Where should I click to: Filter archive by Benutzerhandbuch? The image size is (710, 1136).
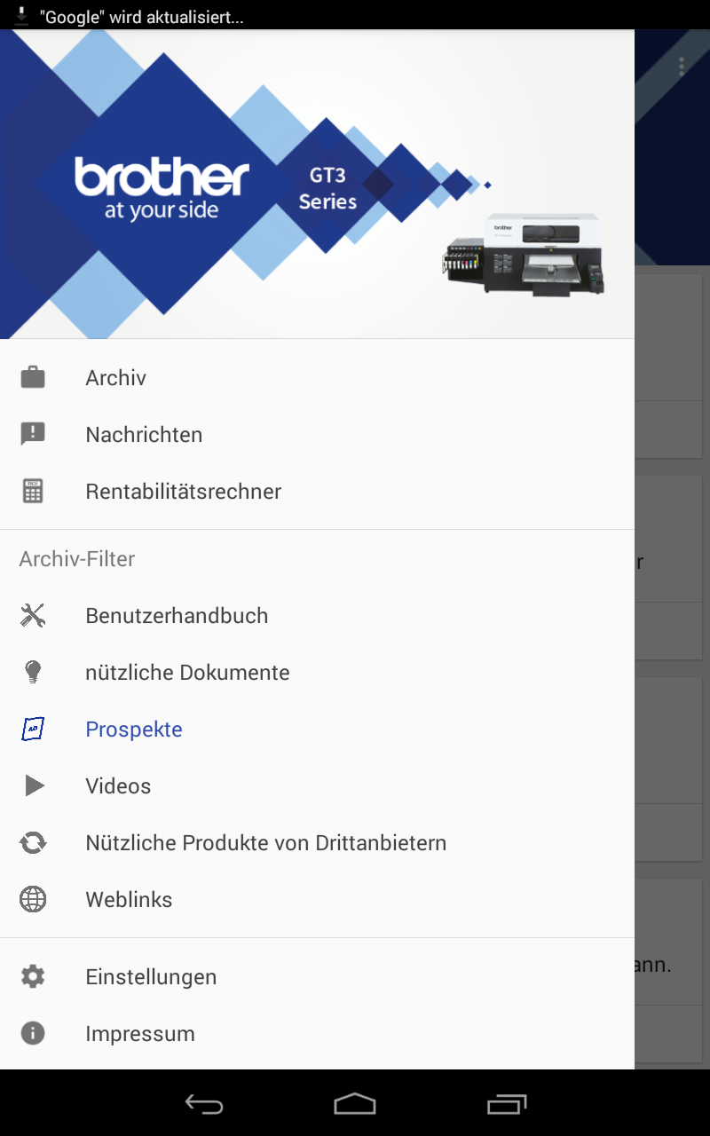(317, 616)
